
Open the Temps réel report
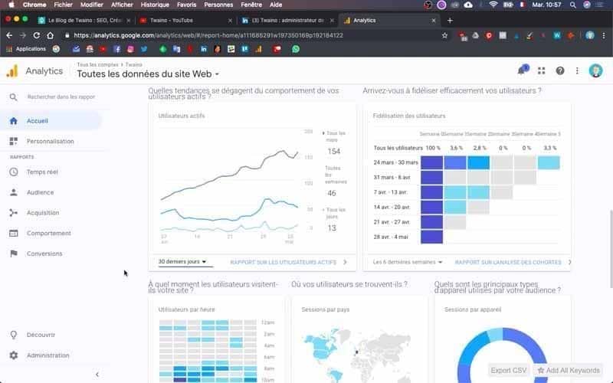coord(42,172)
